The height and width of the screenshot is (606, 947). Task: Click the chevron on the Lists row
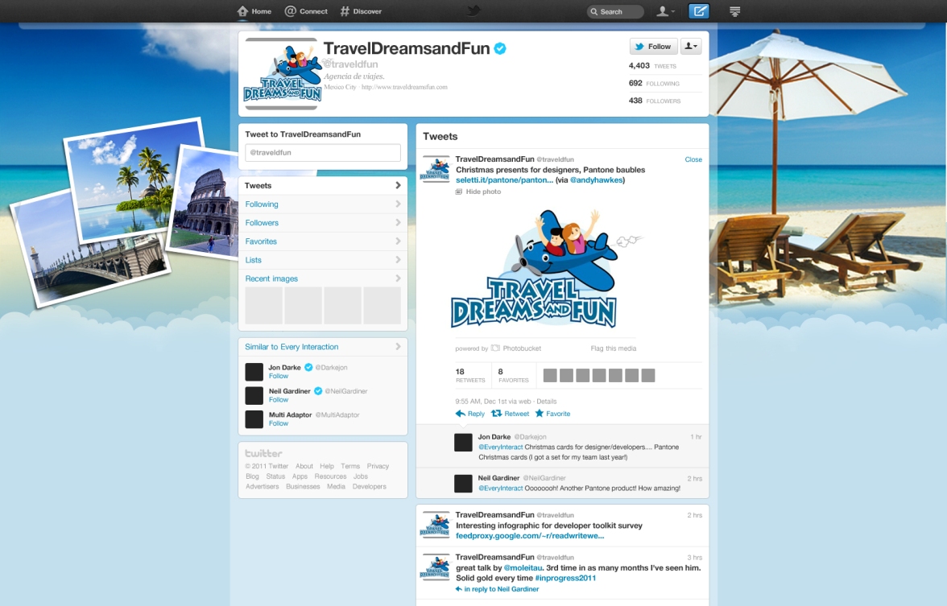coord(398,260)
